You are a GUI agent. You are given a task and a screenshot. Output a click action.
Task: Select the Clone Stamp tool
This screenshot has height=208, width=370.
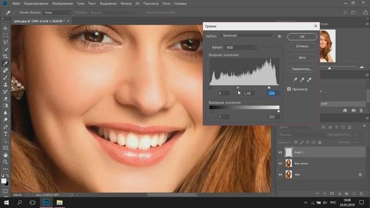[5, 84]
